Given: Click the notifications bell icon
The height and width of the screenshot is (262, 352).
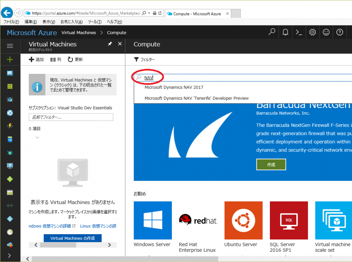Looking at the screenshot, I should click(285, 32).
